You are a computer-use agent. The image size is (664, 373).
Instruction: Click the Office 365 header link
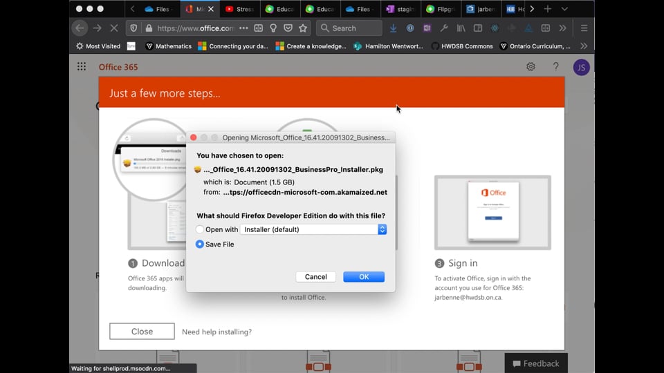[x=118, y=67]
